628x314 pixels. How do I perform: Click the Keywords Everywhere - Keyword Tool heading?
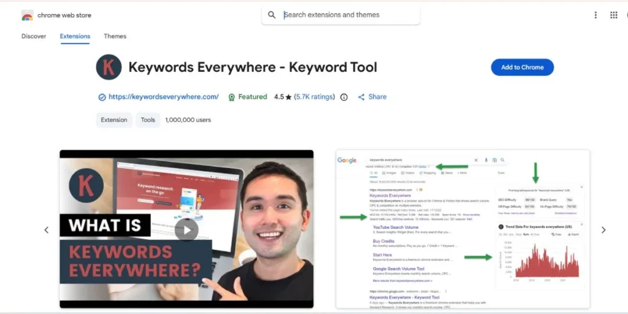253,67
